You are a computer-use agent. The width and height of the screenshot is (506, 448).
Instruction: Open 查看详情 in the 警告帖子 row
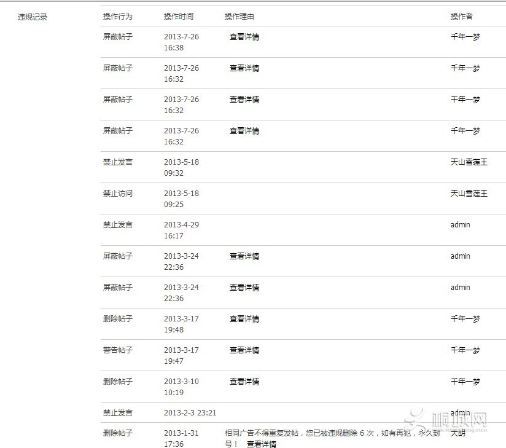pos(244,350)
